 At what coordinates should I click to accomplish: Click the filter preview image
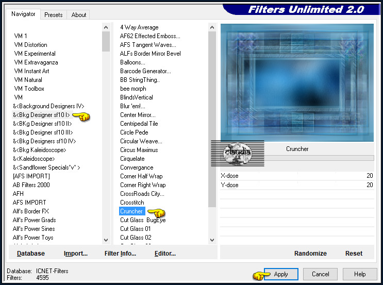coord(297,82)
